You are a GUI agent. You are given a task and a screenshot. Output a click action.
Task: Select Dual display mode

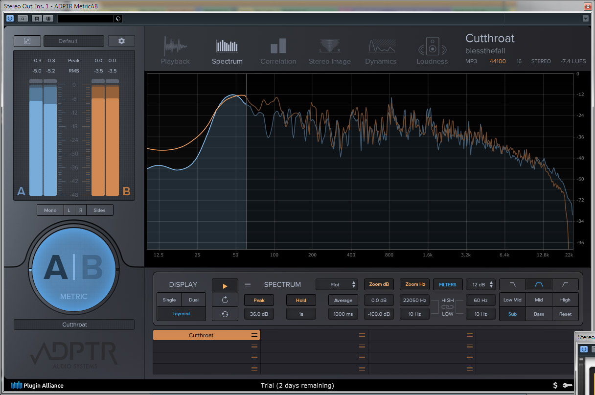click(194, 300)
